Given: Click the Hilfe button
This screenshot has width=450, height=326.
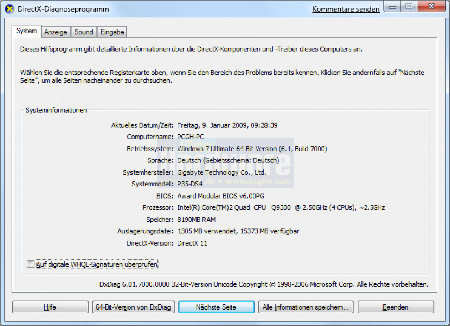Looking at the screenshot, I should click(50, 307).
